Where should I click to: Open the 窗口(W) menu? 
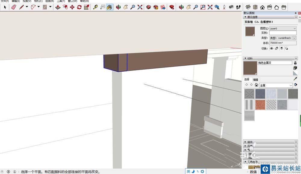tap(73, 1)
